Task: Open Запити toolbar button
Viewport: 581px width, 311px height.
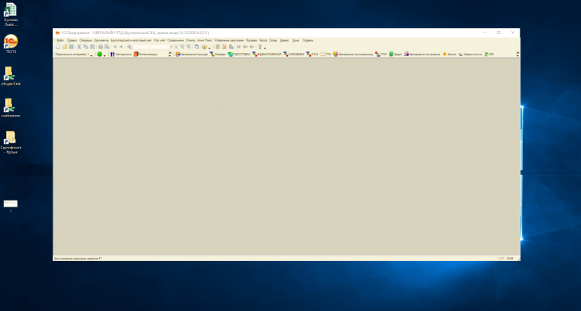Action: (449, 54)
